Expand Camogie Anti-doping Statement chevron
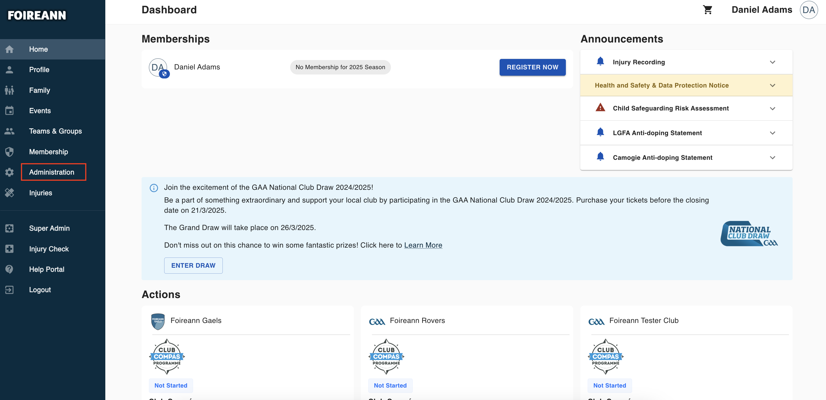This screenshot has width=826, height=400. (x=772, y=158)
